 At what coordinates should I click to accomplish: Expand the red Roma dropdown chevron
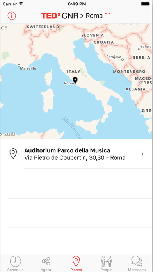pos(108,14)
